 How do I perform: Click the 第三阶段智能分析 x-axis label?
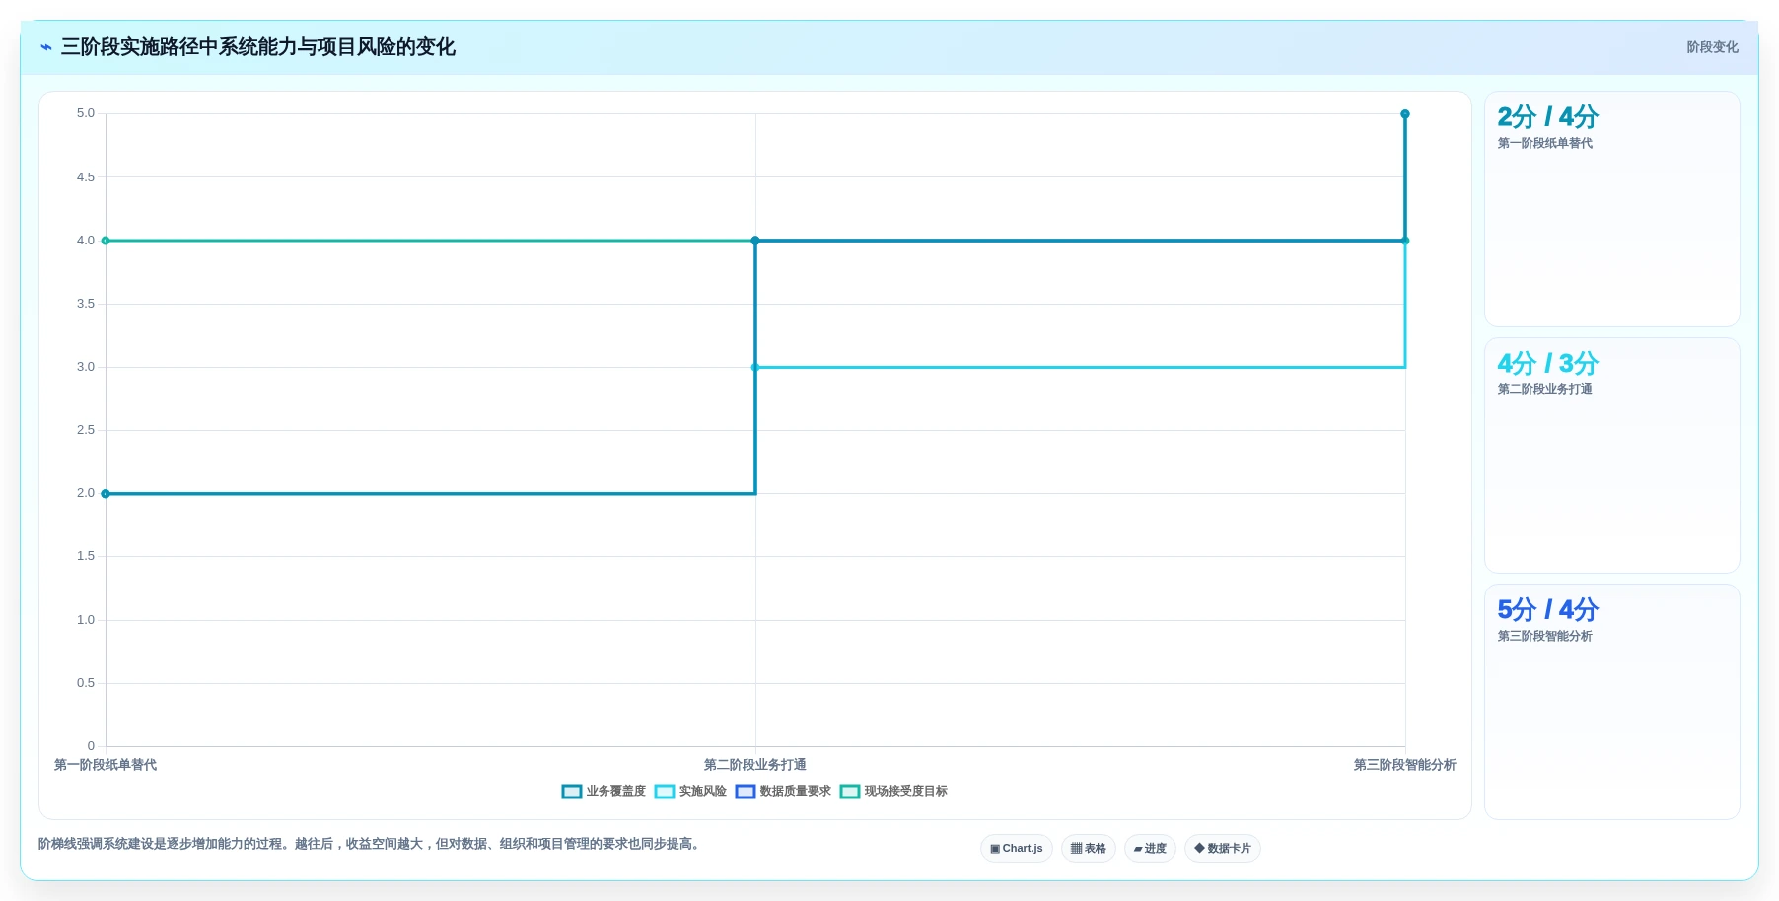click(x=1405, y=765)
